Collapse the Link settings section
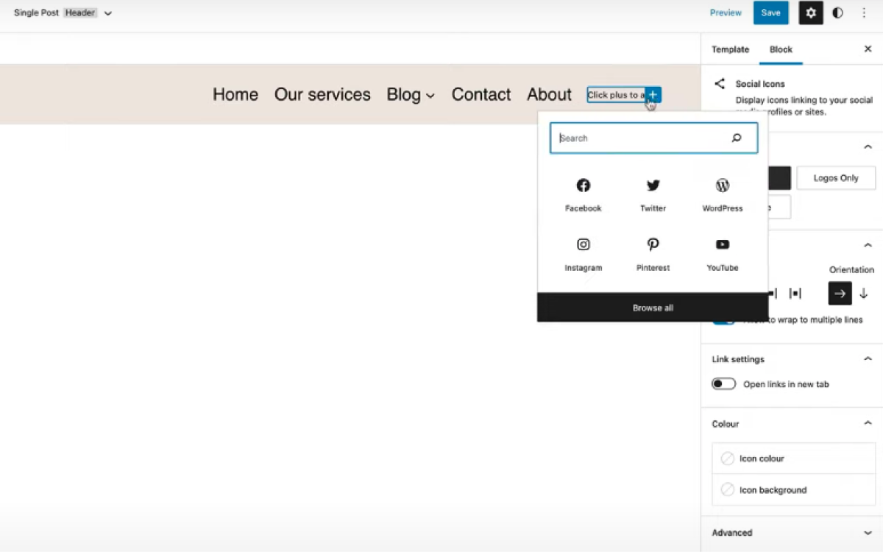This screenshot has height=552, width=883. (x=868, y=359)
